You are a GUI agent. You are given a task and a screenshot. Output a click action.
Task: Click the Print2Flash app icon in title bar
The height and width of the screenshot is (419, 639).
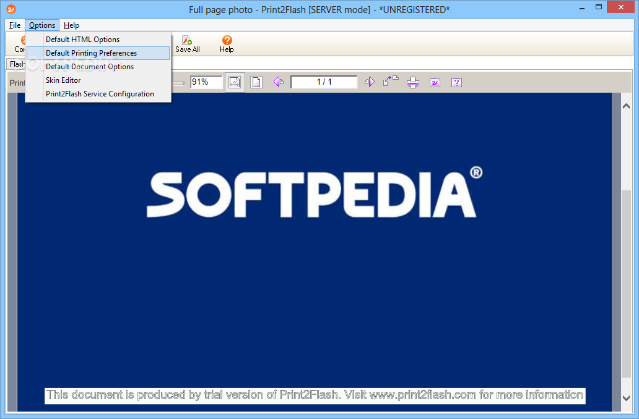pyautogui.click(x=11, y=9)
